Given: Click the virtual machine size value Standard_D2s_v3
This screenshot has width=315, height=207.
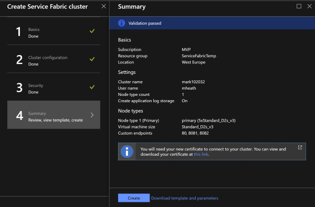Looking at the screenshot, I should click(197, 127).
